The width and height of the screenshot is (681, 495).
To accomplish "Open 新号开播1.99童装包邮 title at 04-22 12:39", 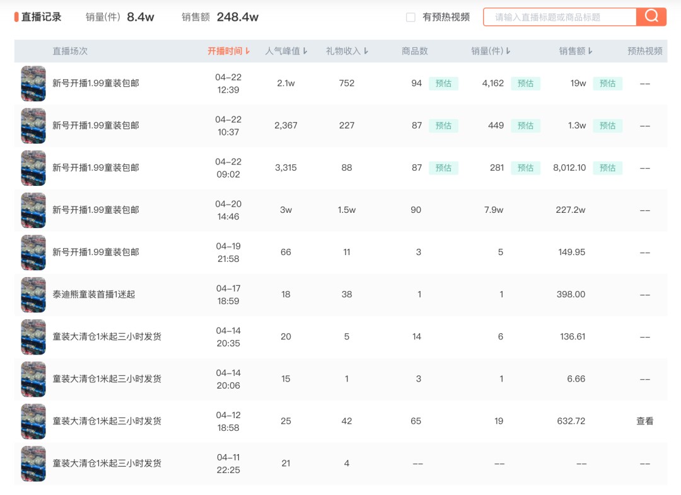I will click(x=96, y=83).
